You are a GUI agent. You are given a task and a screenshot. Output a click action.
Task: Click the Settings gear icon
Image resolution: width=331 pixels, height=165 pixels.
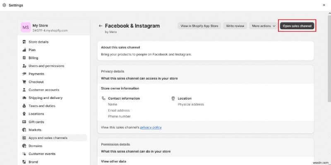(4, 5)
